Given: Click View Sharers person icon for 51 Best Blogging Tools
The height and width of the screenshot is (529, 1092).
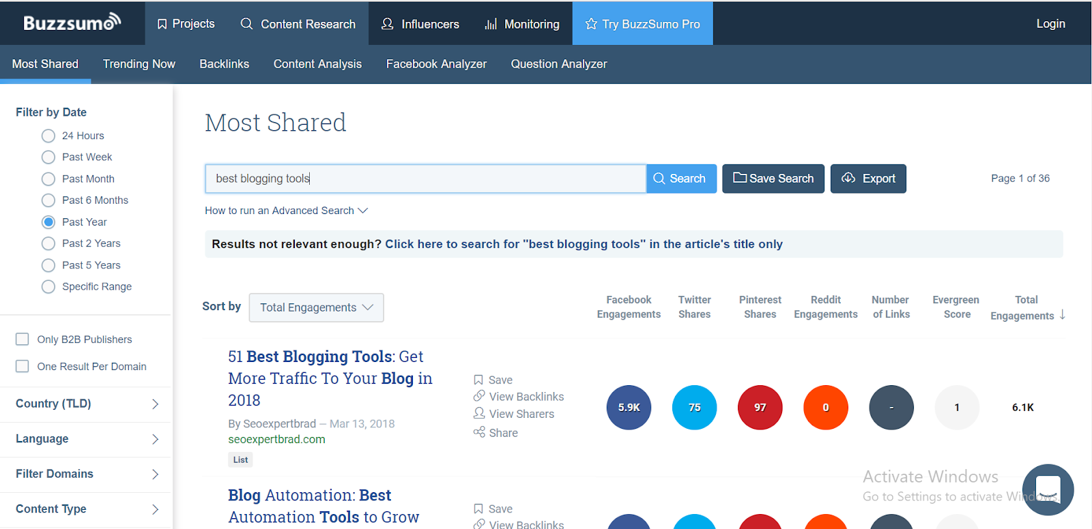Looking at the screenshot, I should [x=479, y=413].
